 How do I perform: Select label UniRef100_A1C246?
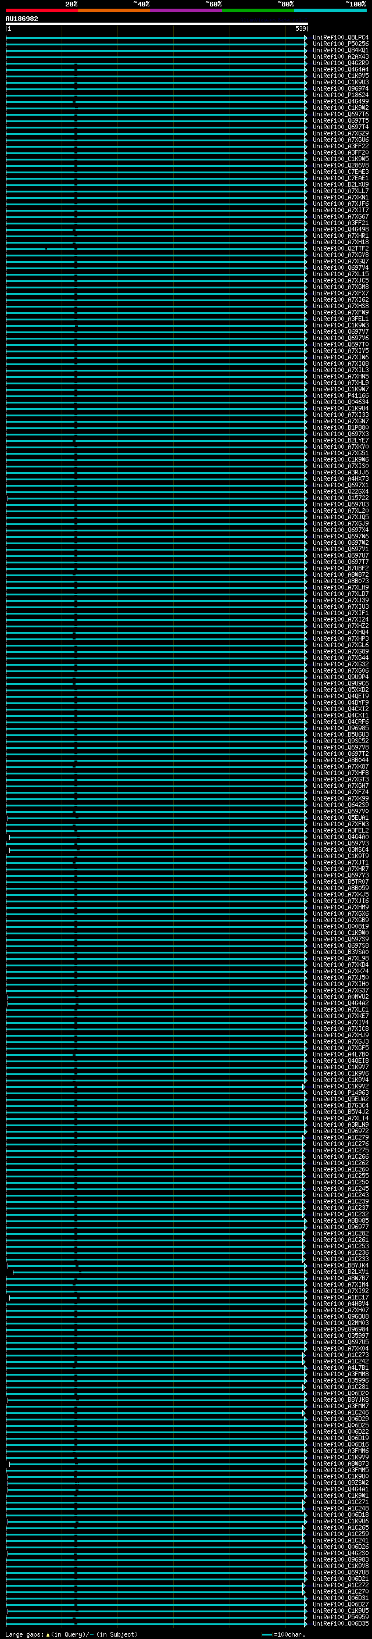[340, 1412]
